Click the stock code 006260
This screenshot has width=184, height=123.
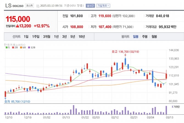(18, 6)
